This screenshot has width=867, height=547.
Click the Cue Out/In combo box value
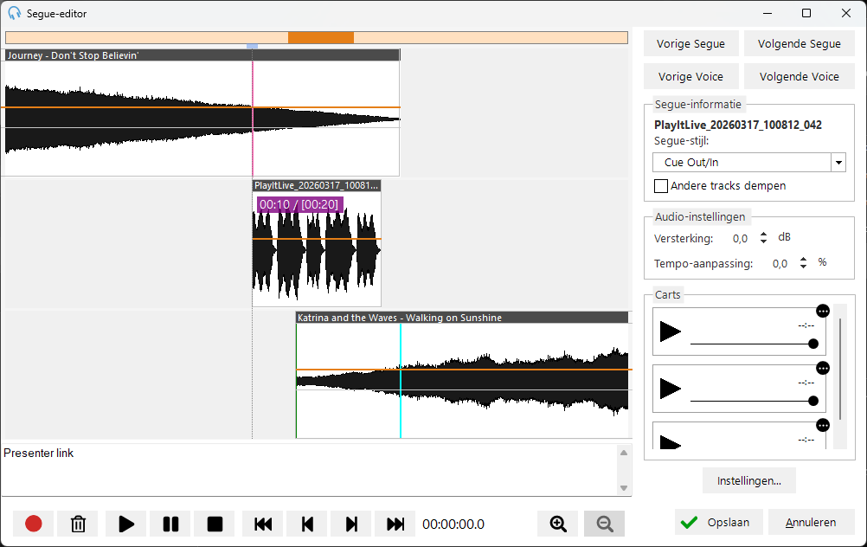point(742,163)
